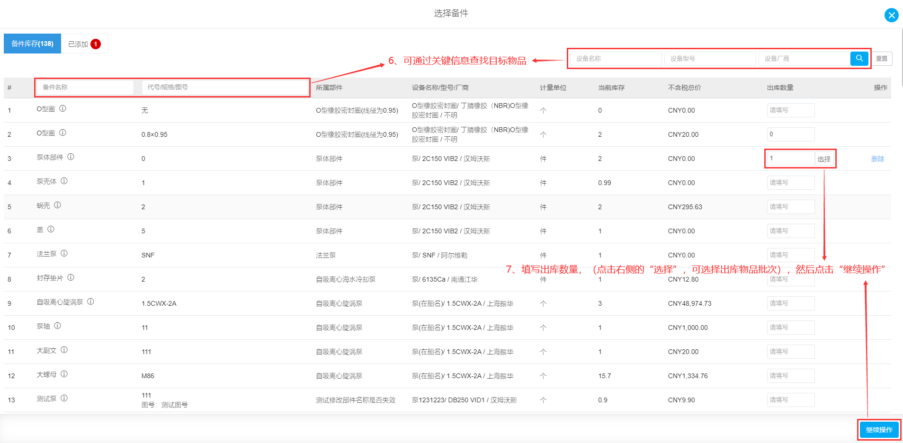This screenshot has width=903, height=443.
Task: Click the 当前库存 column header
Action: 611,88
